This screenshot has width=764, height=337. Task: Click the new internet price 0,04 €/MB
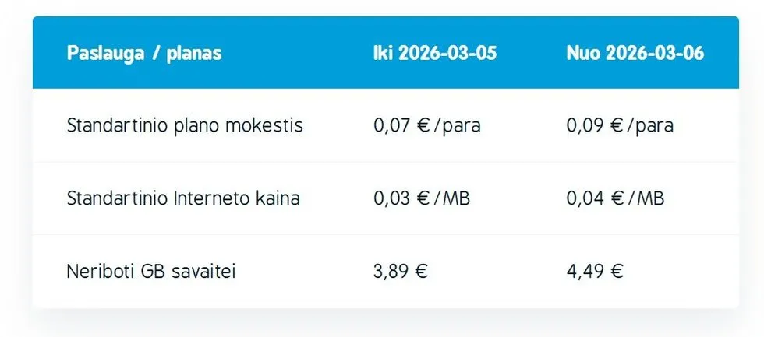click(615, 198)
